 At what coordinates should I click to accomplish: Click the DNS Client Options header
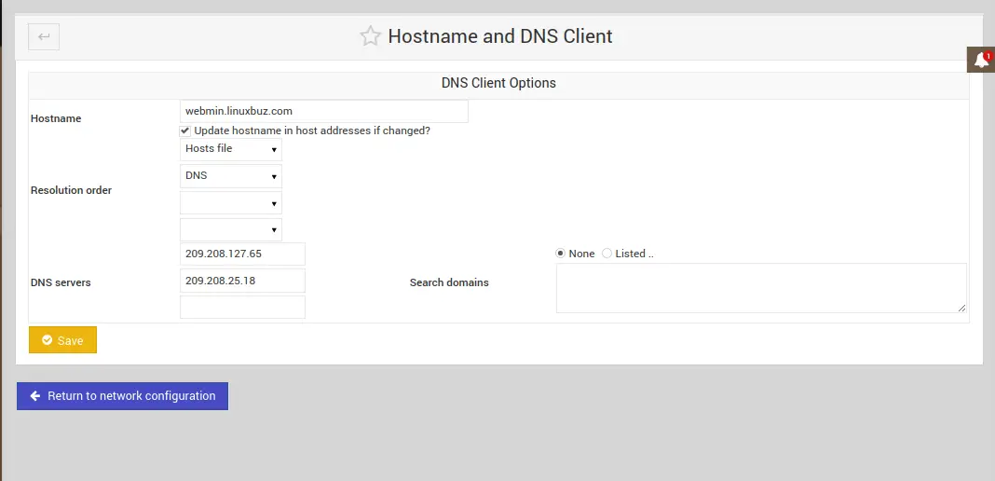click(x=498, y=83)
